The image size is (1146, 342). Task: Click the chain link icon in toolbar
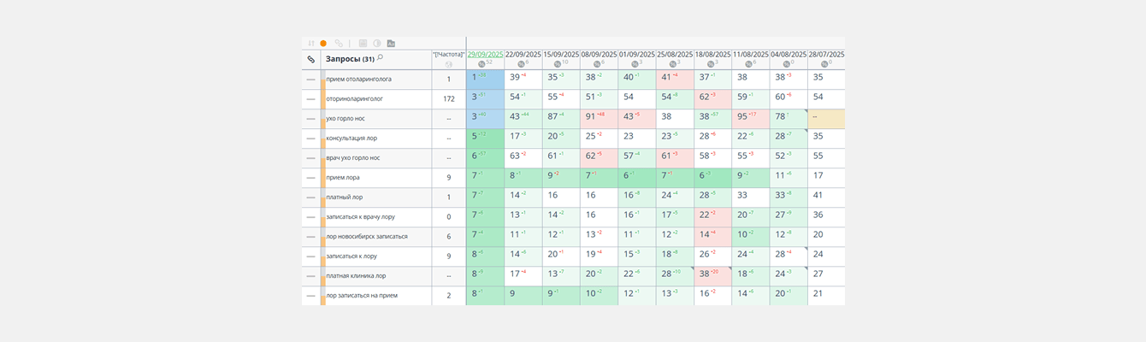339,43
